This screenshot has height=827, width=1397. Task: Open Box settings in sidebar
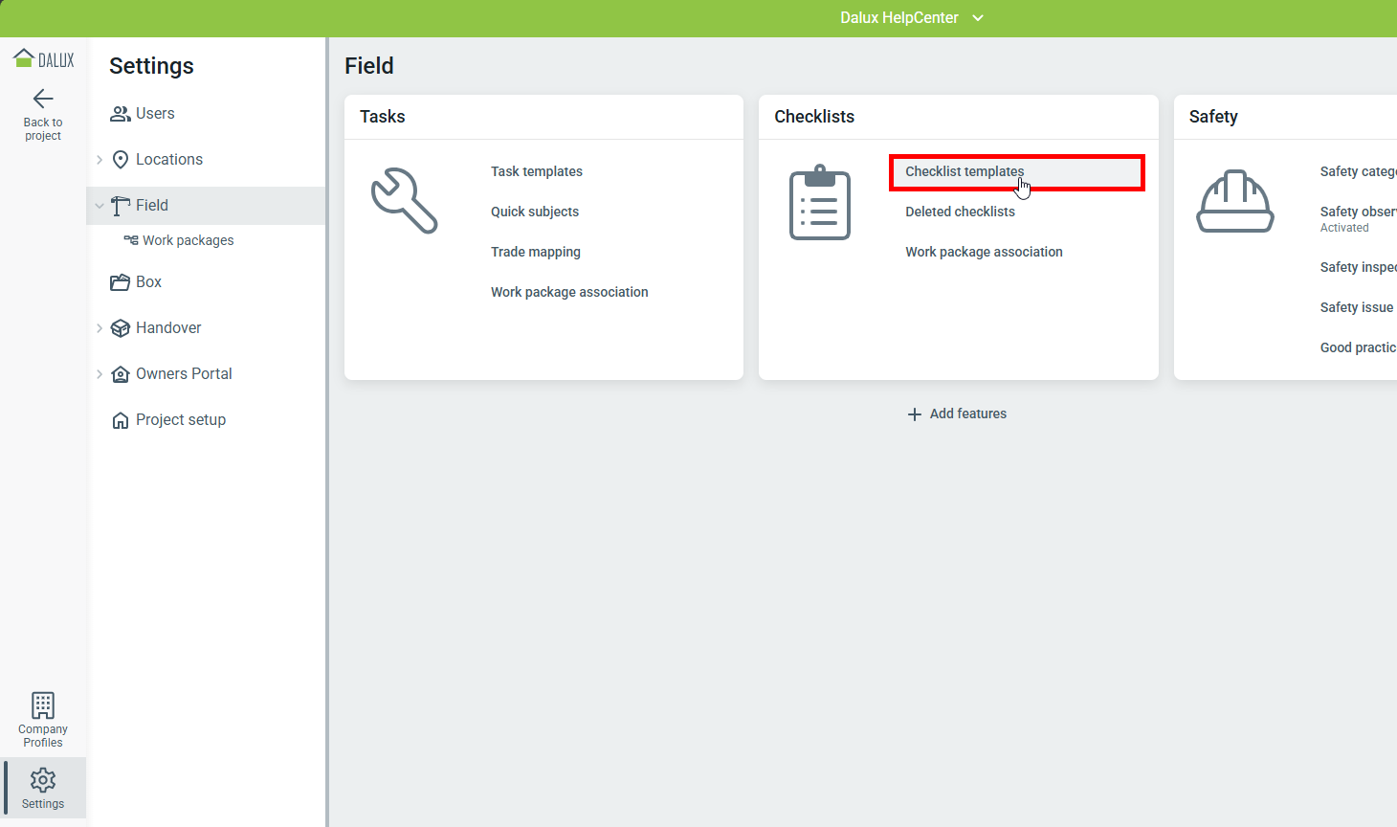148,282
